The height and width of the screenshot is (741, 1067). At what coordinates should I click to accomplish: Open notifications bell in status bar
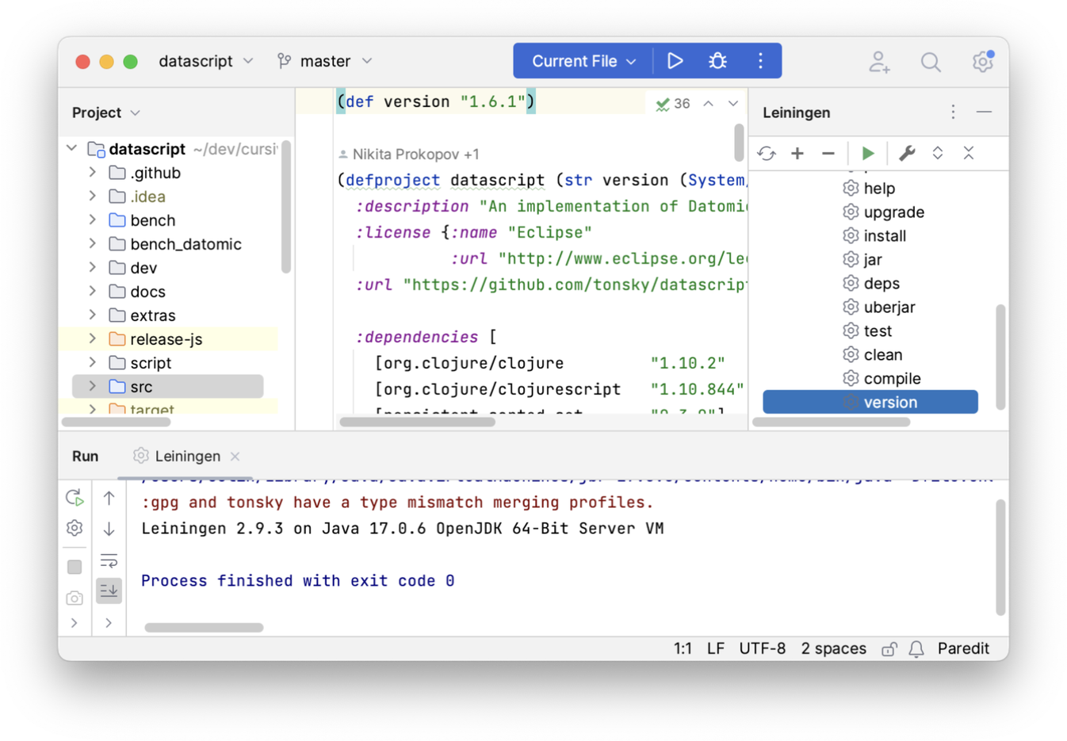pos(916,649)
